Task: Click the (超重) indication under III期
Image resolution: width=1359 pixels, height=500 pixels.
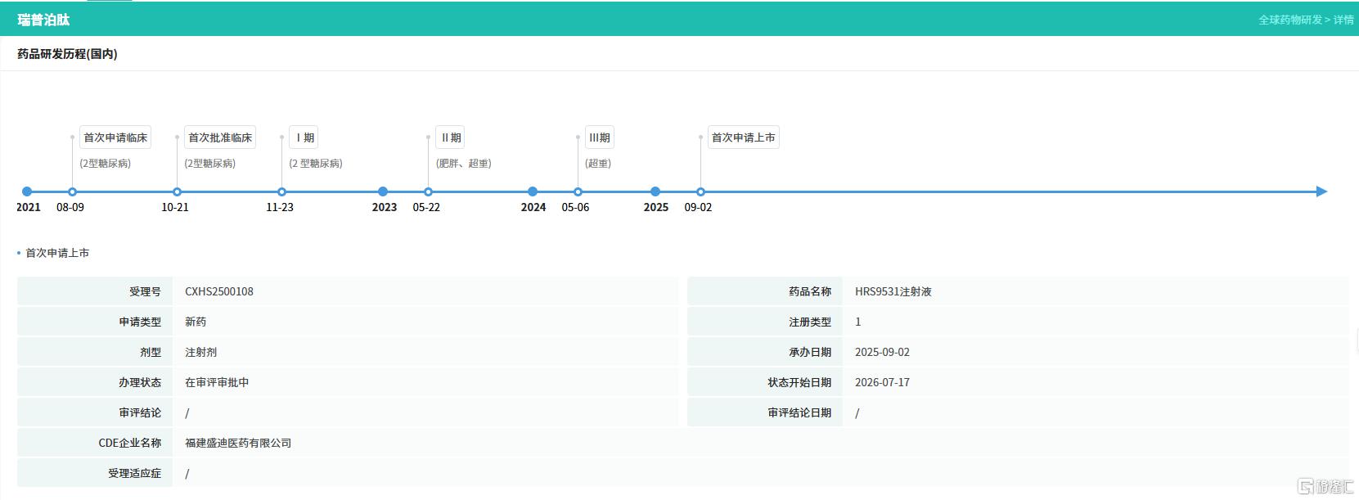Action: click(598, 164)
